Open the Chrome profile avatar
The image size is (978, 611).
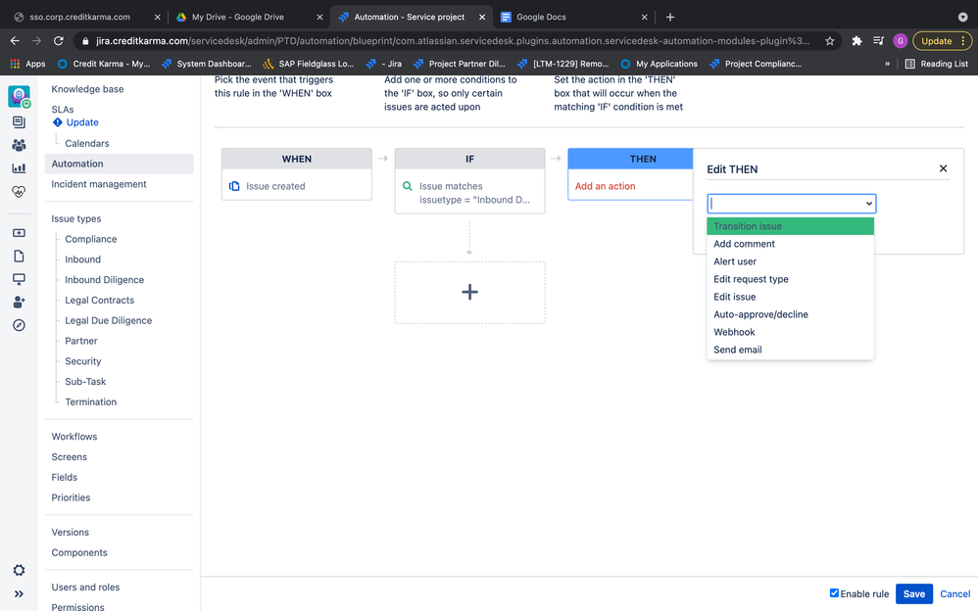[900, 40]
